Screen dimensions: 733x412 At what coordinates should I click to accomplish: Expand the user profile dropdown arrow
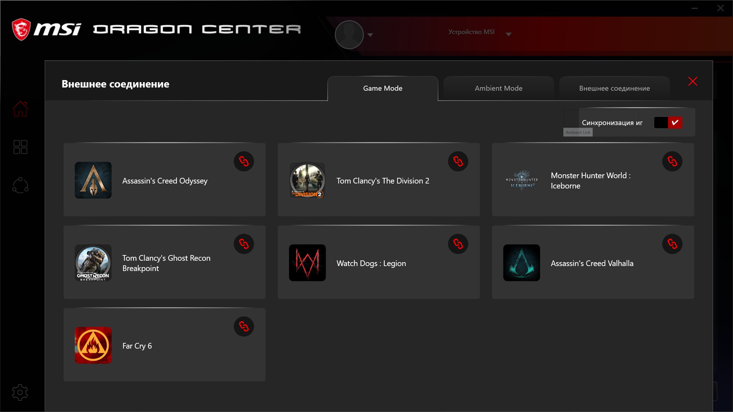(x=370, y=35)
